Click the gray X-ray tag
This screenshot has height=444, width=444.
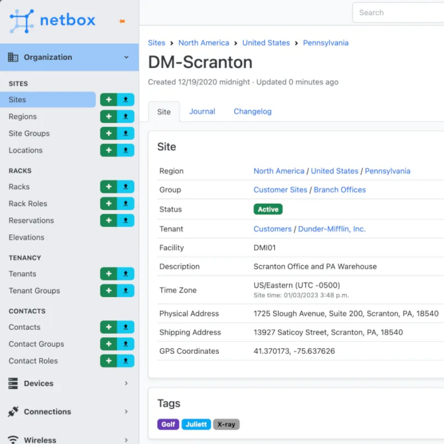[226, 424]
